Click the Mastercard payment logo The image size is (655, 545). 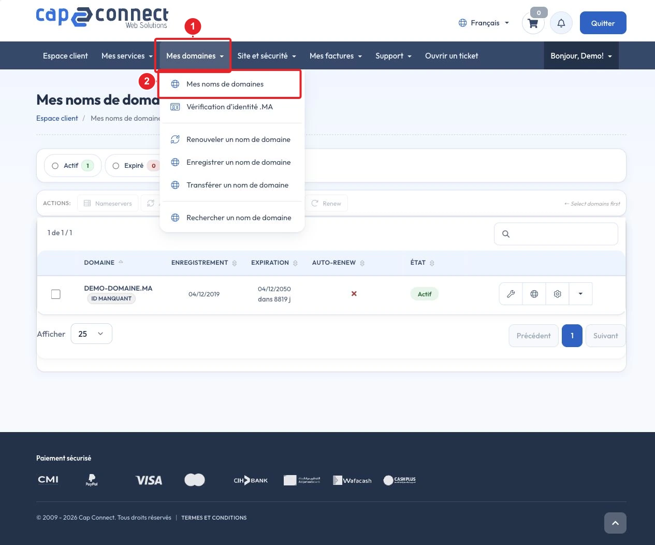click(195, 480)
